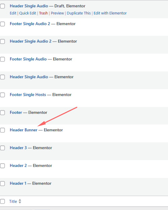
Task: Mark the Footer Single Hosts checkbox
Action: tap(2, 95)
